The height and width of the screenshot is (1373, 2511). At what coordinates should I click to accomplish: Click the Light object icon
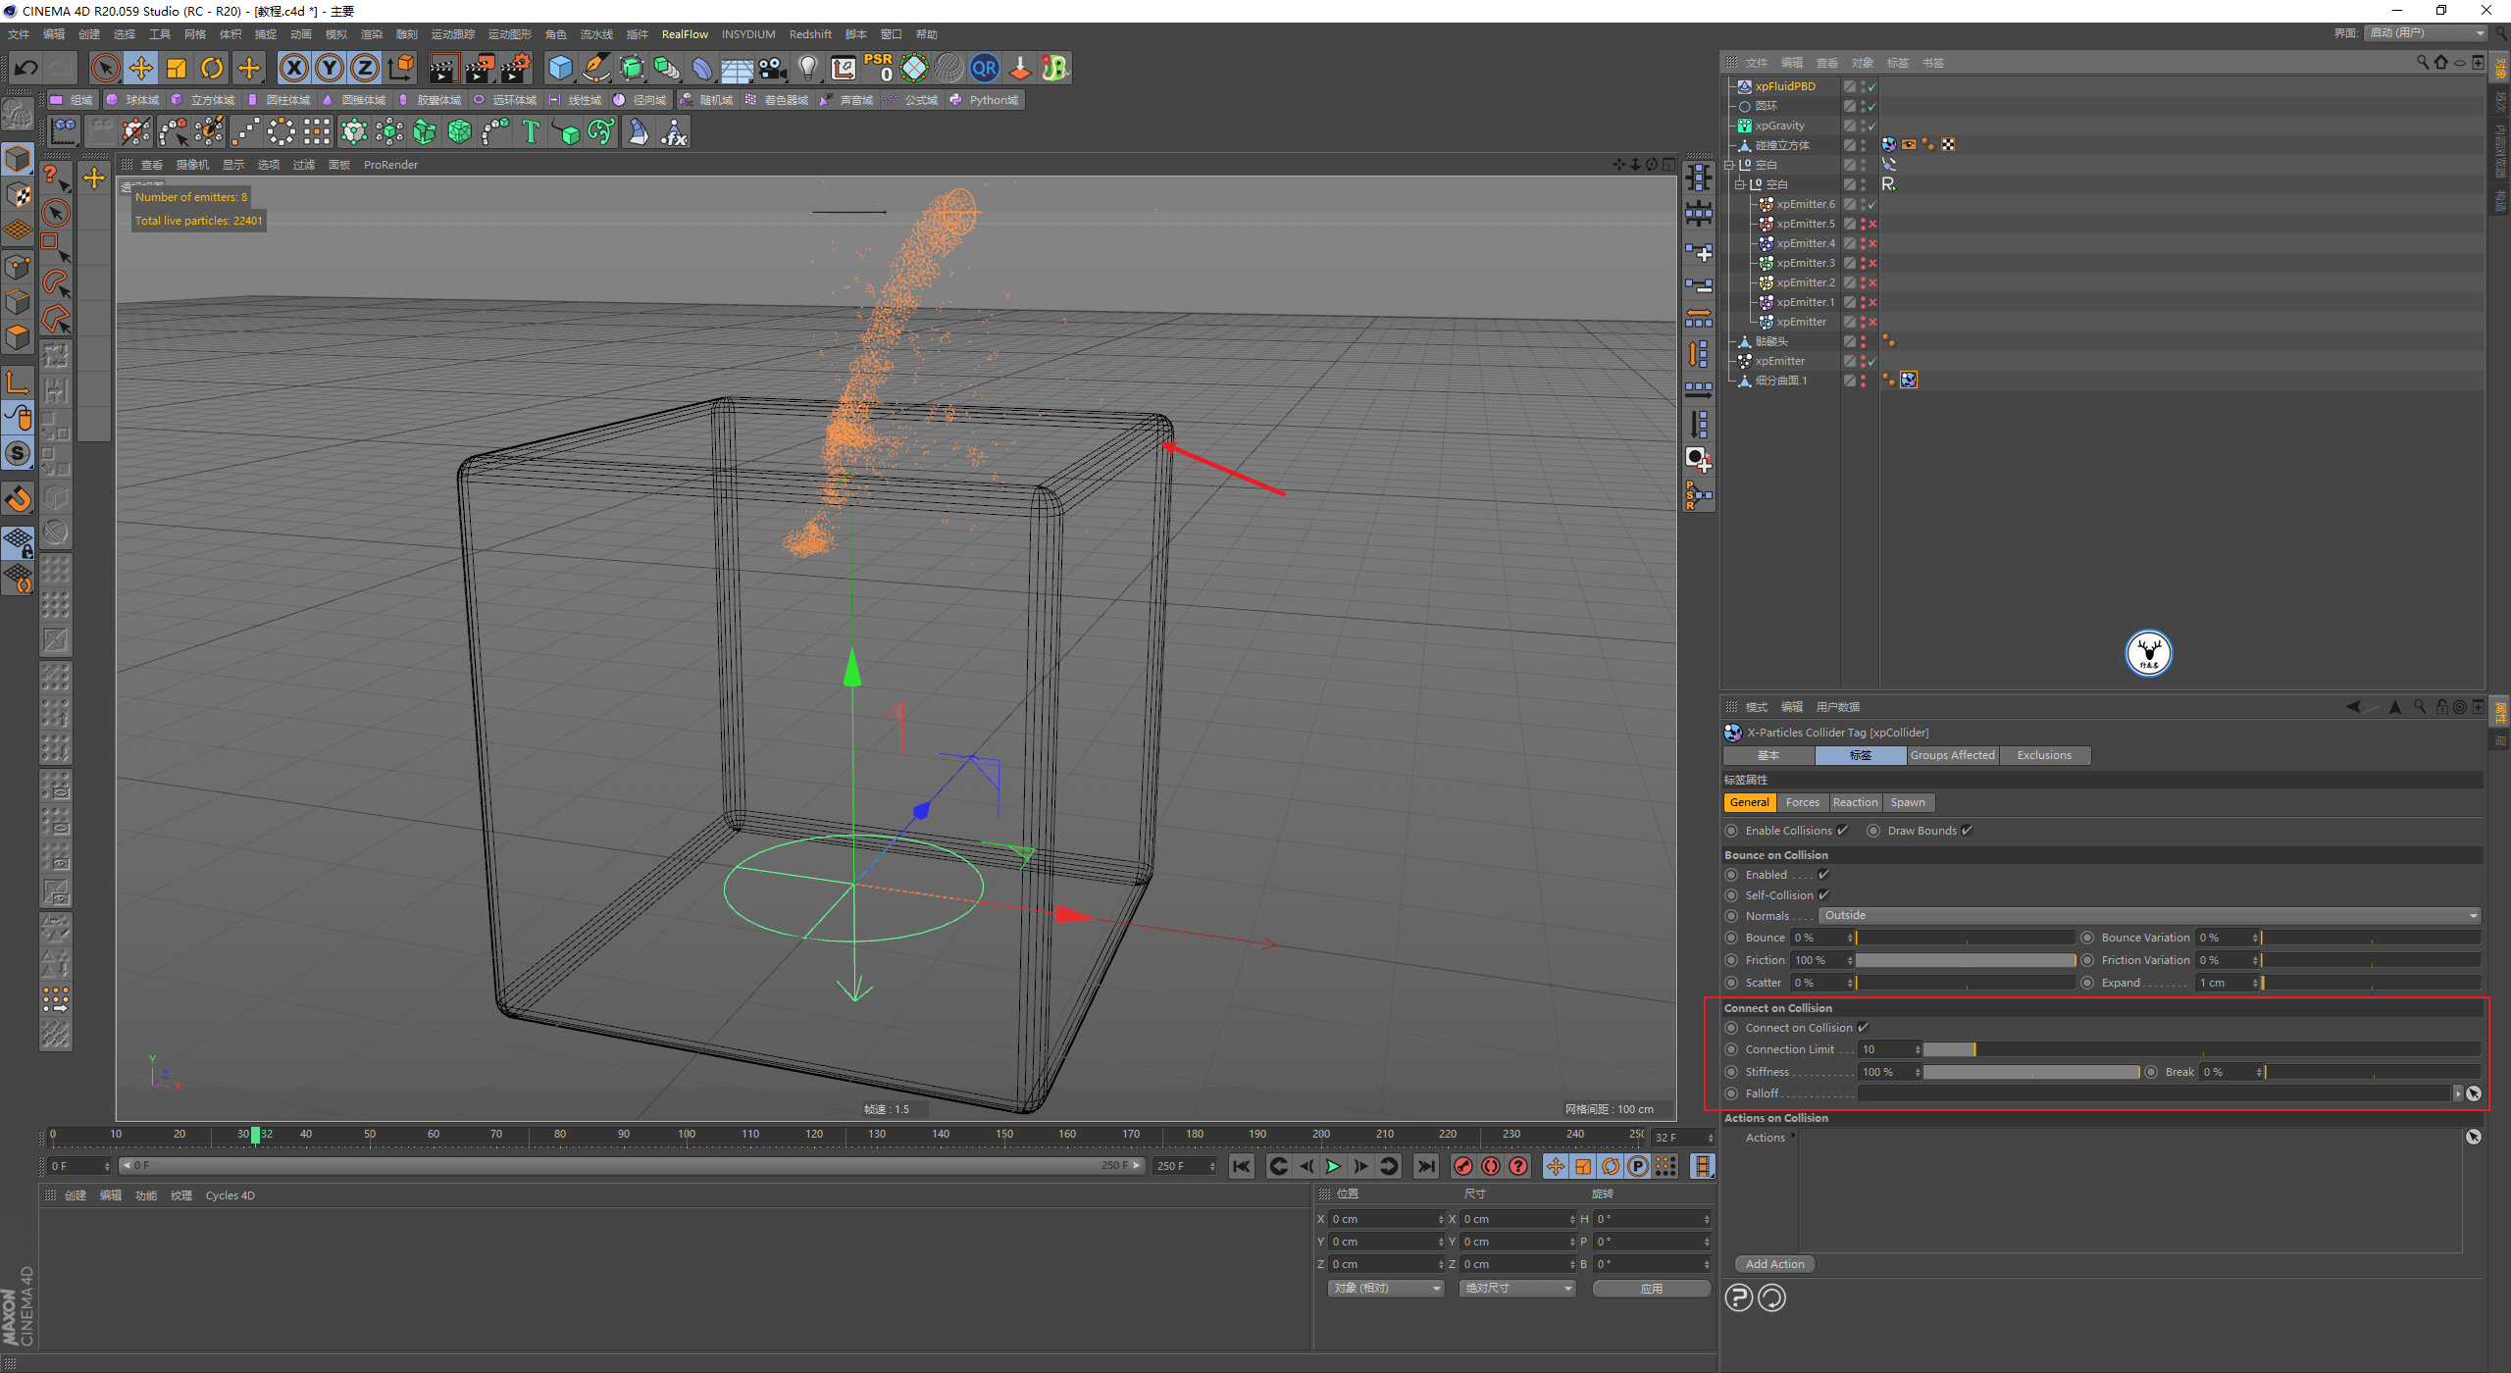coord(807,68)
